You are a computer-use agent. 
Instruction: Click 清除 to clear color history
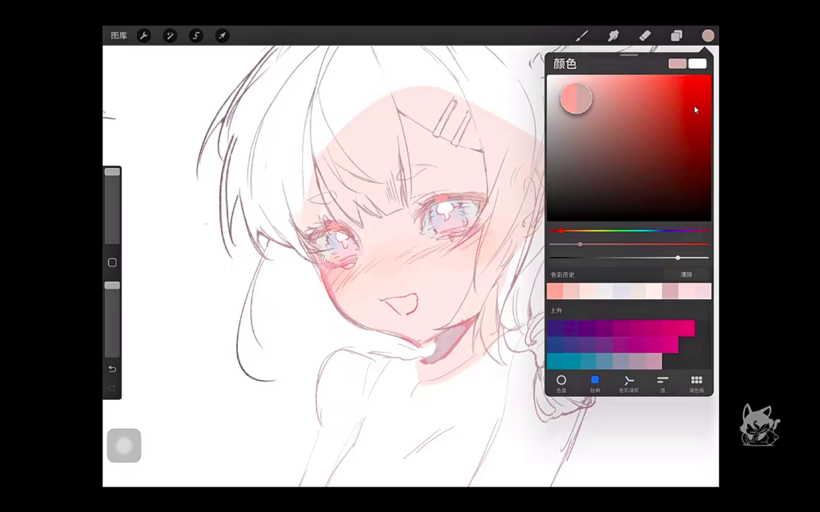coord(686,274)
